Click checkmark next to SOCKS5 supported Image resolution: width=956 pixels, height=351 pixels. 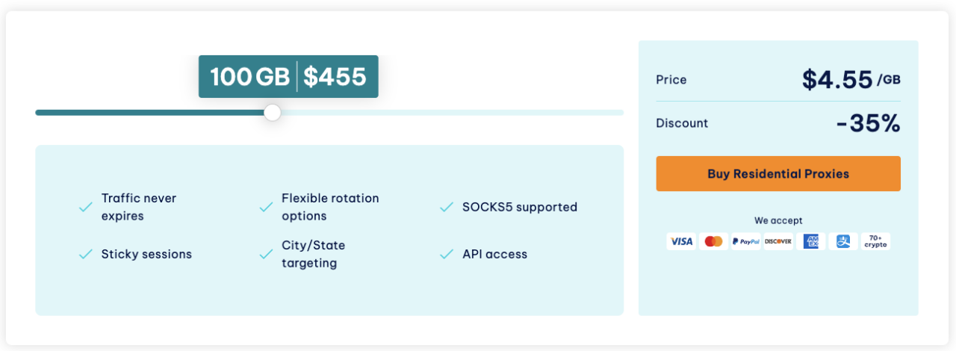pyautogui.click(x=447, y=208)
